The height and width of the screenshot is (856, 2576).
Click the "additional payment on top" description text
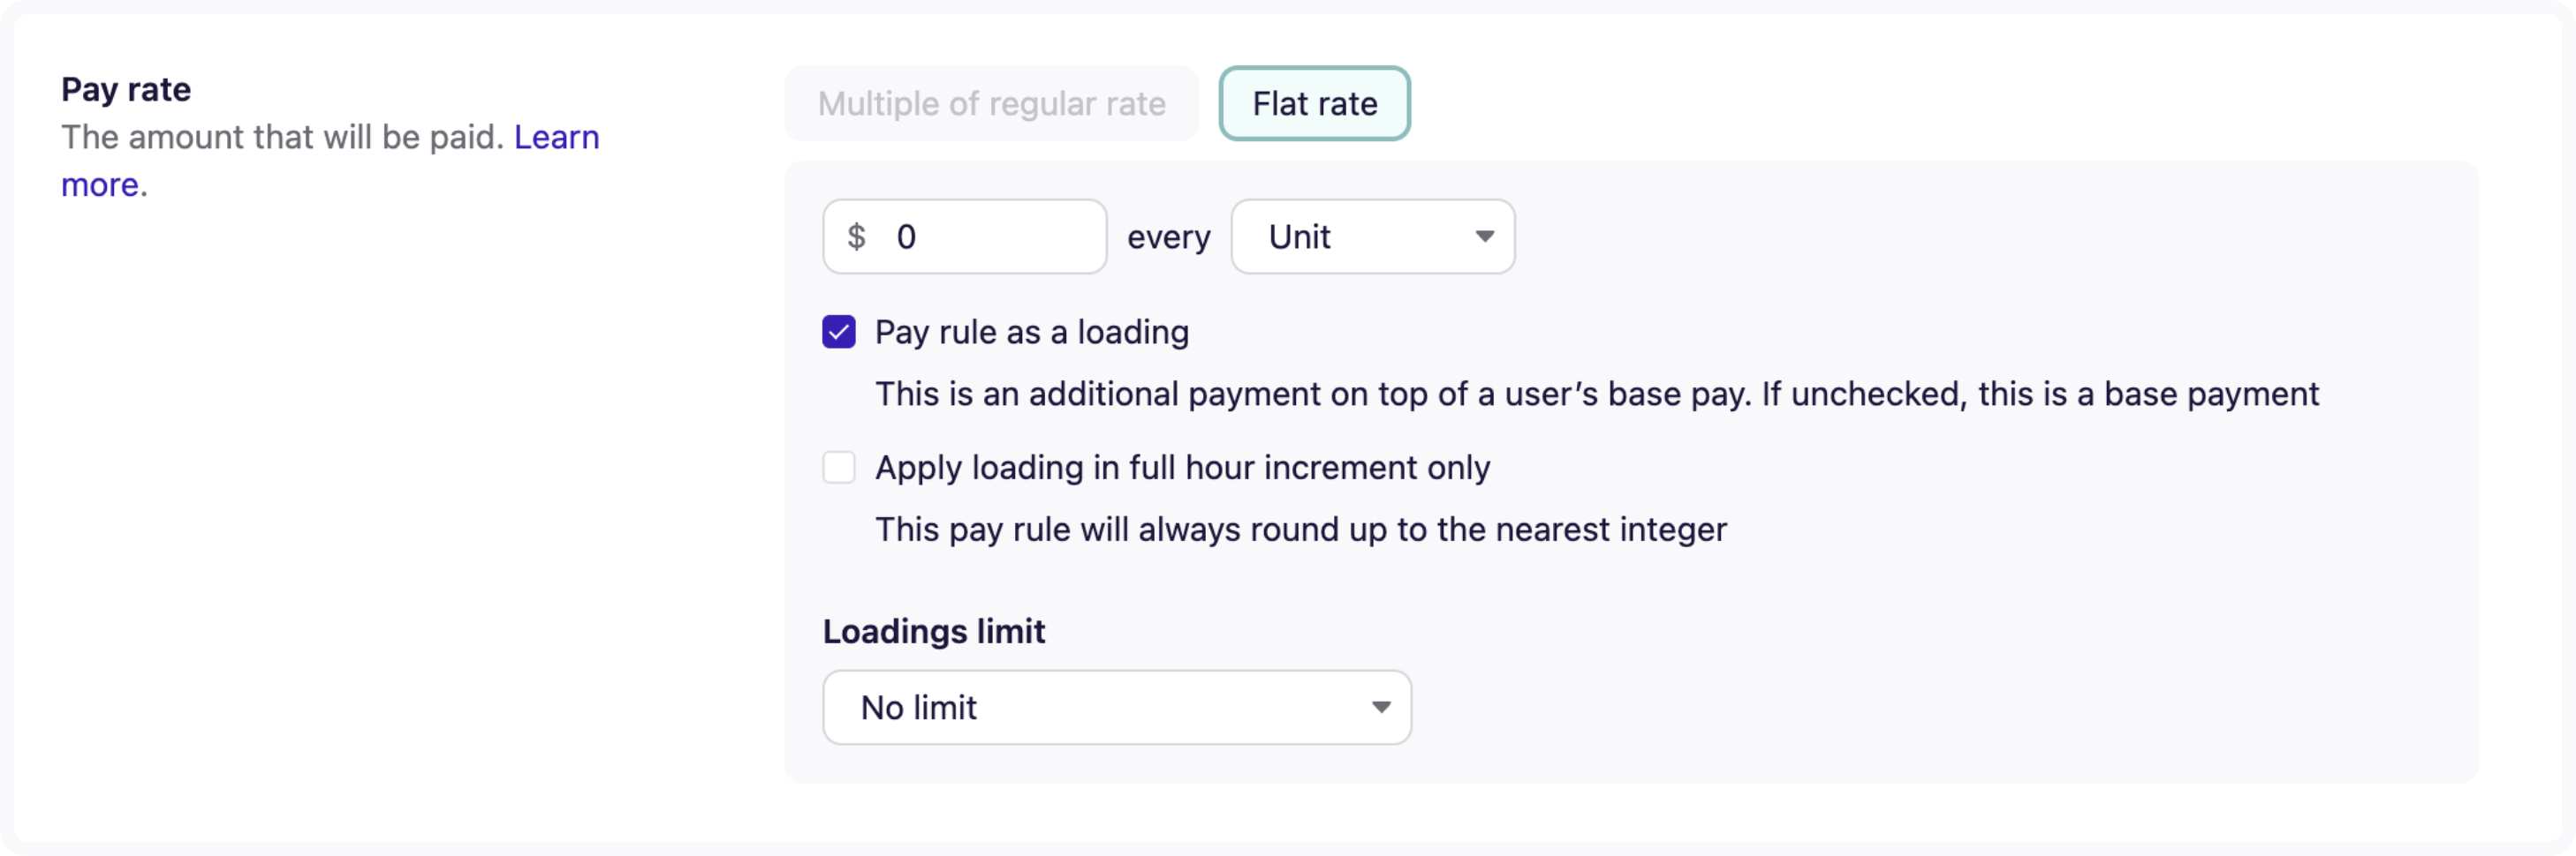(1596, 394)
